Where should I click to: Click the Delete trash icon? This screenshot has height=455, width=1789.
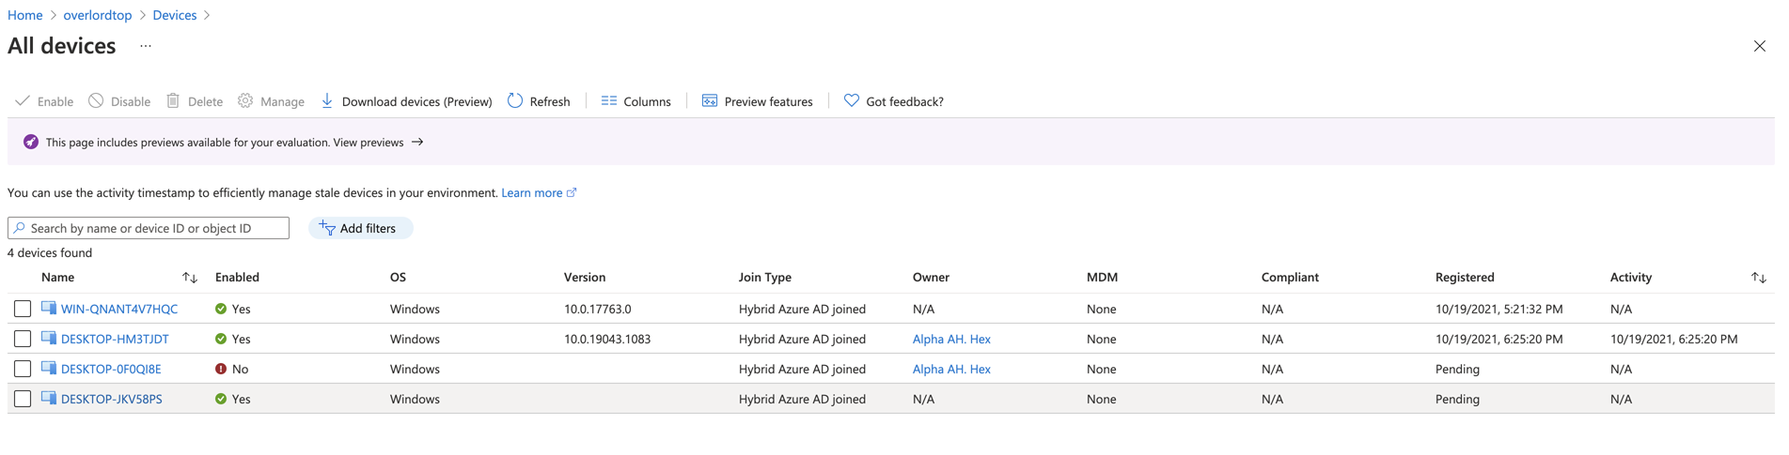173,100
